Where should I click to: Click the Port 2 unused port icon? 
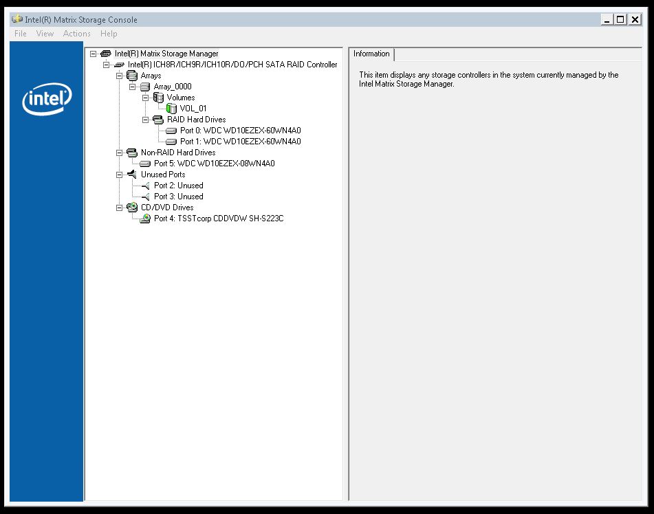[145, 186]
